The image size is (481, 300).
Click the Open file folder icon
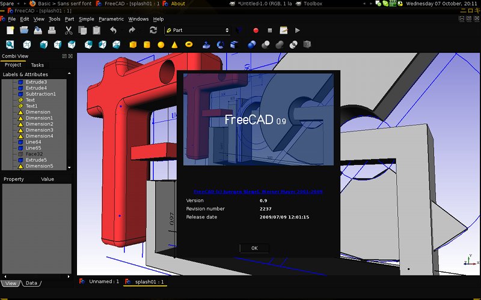[x=24, y=30]
